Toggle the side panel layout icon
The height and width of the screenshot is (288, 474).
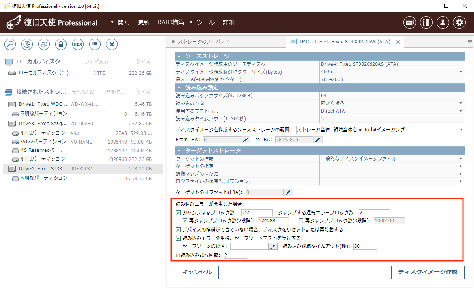click(x=426, y=22)
